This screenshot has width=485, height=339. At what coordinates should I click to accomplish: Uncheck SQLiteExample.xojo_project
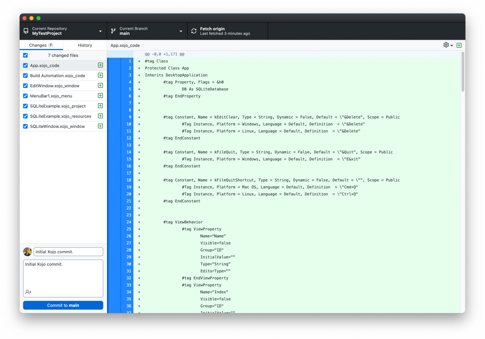(x=25, y=106)
